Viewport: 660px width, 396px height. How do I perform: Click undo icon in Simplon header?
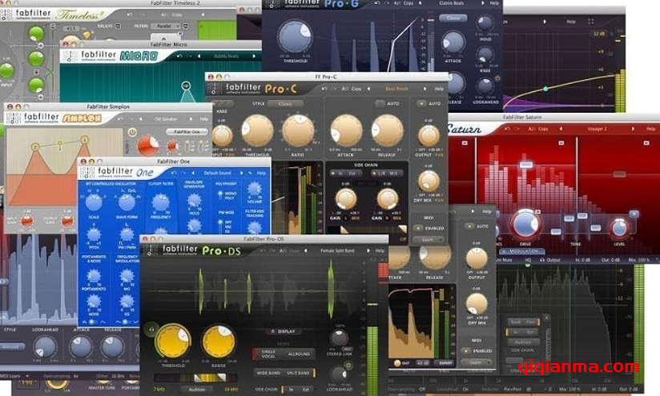click(120, 119)
